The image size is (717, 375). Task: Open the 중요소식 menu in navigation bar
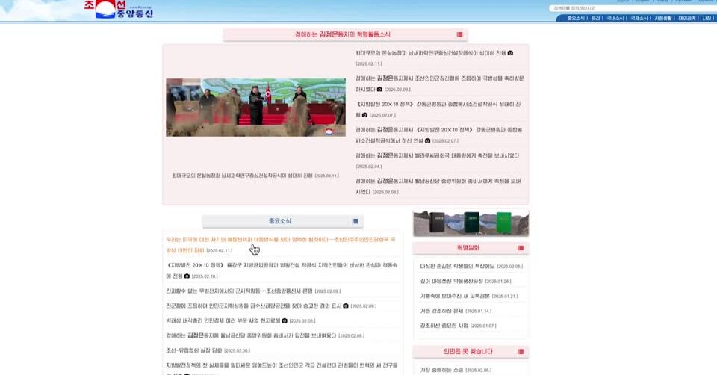[x=576, y=18]
